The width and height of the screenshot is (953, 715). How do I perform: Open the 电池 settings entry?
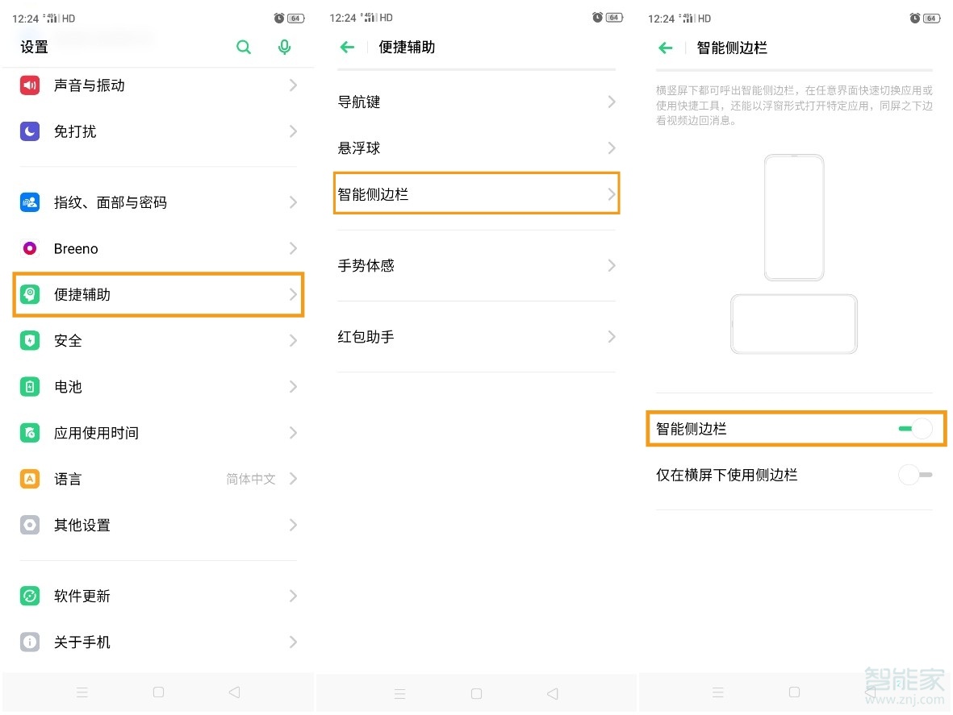[158, 387]
